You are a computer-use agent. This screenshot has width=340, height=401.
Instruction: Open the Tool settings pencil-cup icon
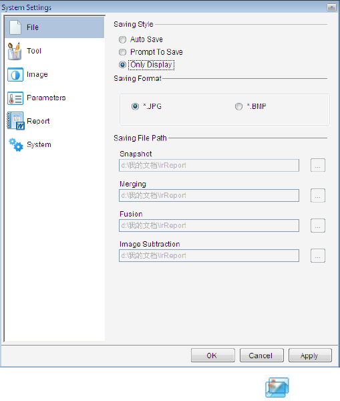click(x=15, y=51)
